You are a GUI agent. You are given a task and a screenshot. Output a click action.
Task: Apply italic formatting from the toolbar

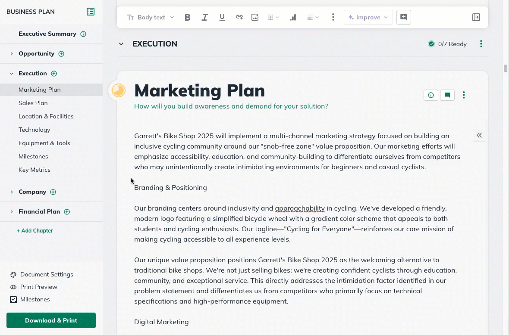click(205, 17)
